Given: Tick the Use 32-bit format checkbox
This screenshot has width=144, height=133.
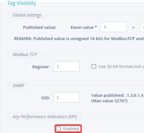Looking at the screenshot, I should (x=94, y=66).
